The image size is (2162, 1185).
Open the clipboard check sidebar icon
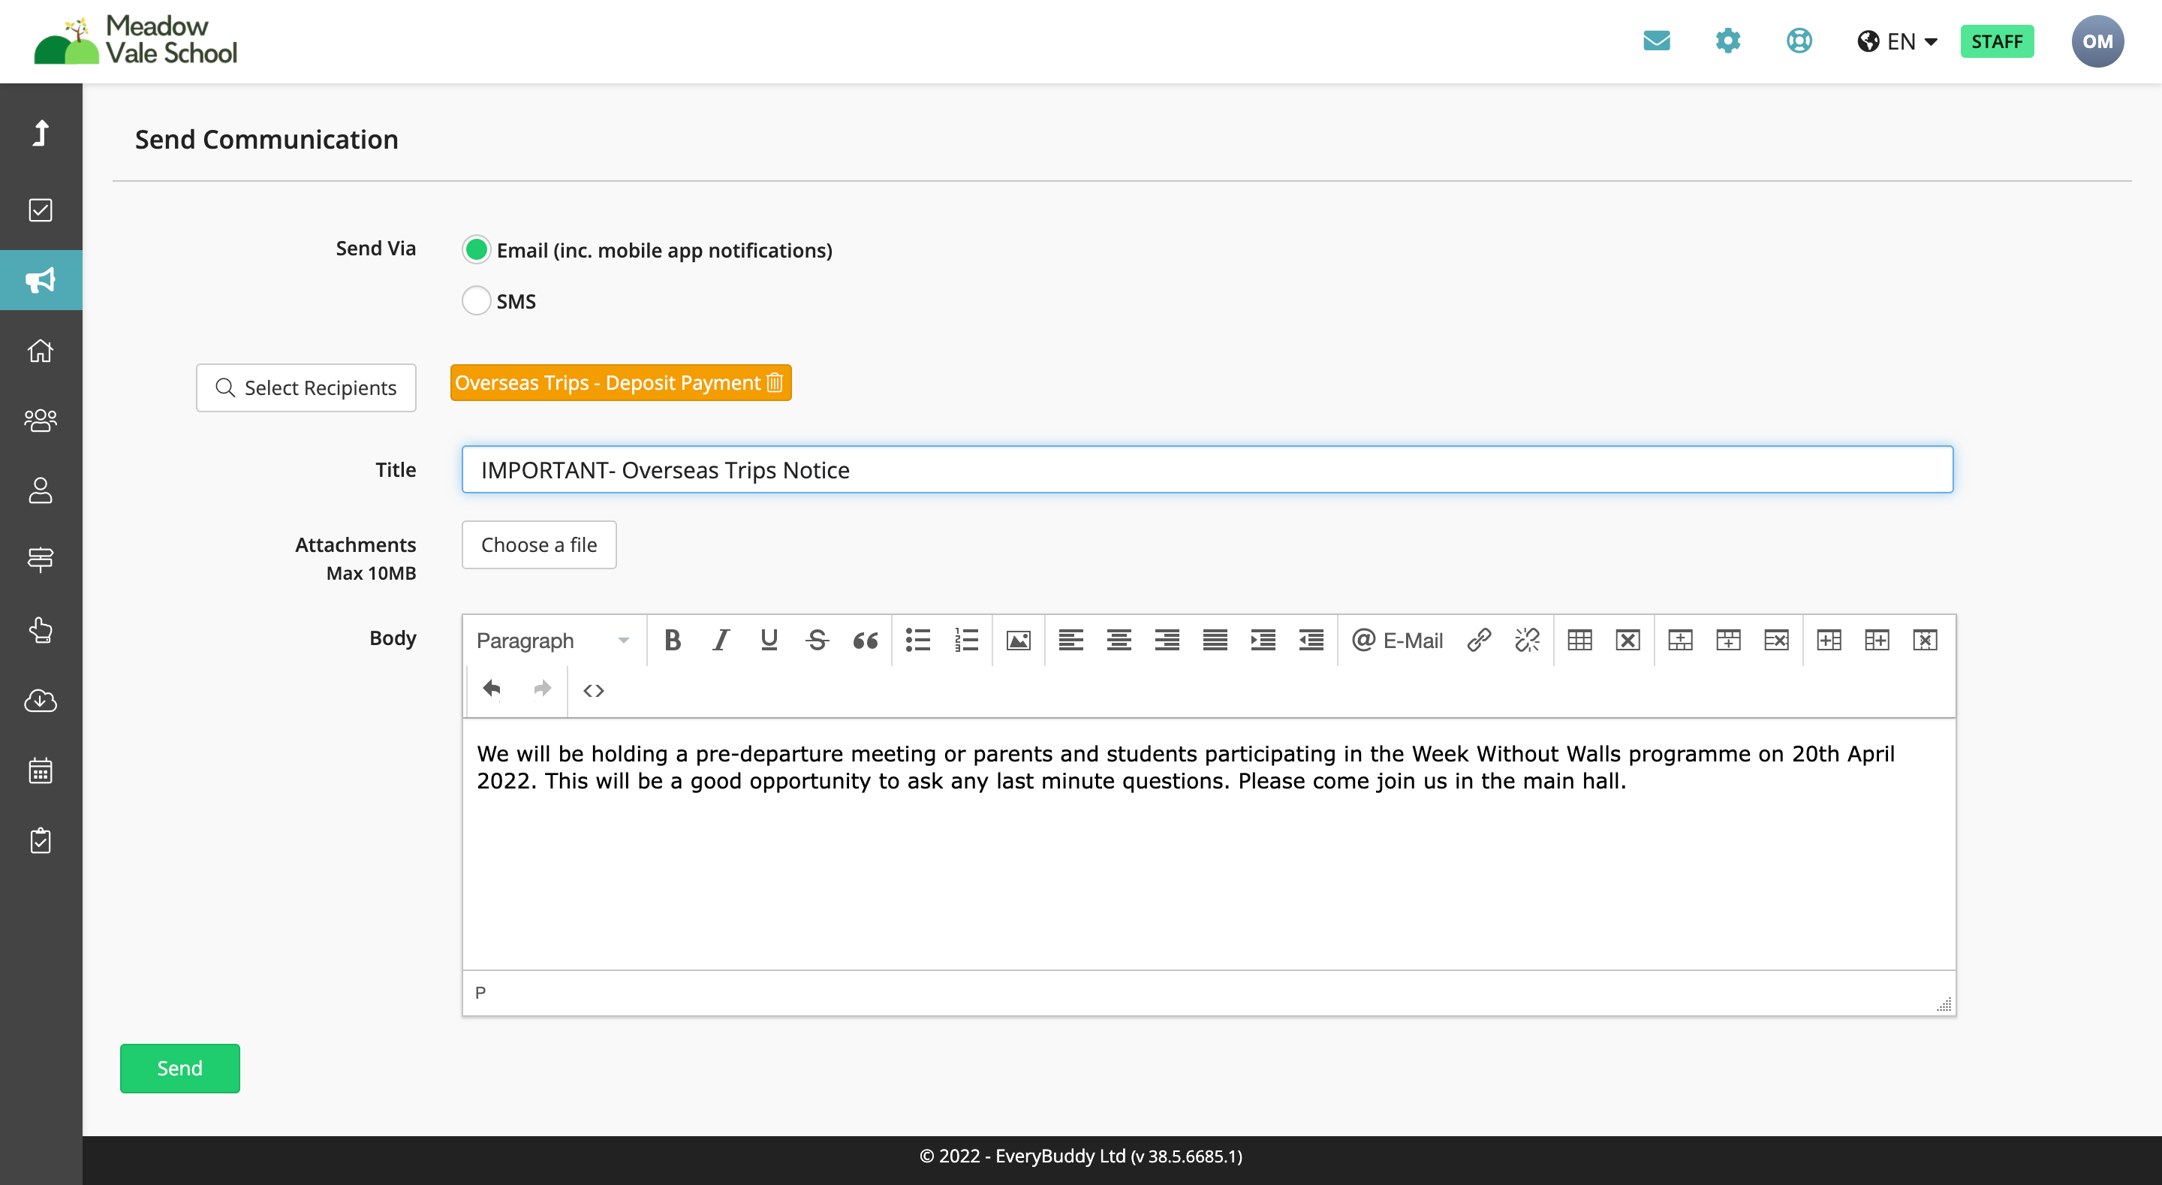41,840
